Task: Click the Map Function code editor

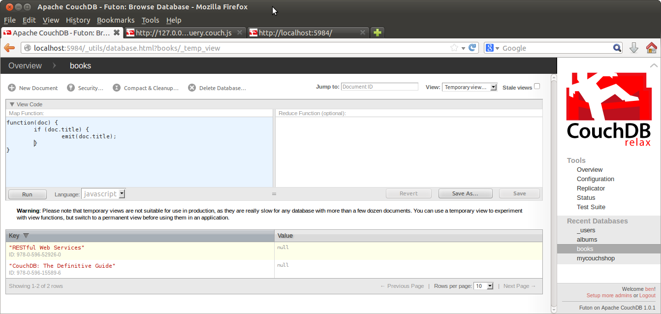Action: (x=139, y=152)
